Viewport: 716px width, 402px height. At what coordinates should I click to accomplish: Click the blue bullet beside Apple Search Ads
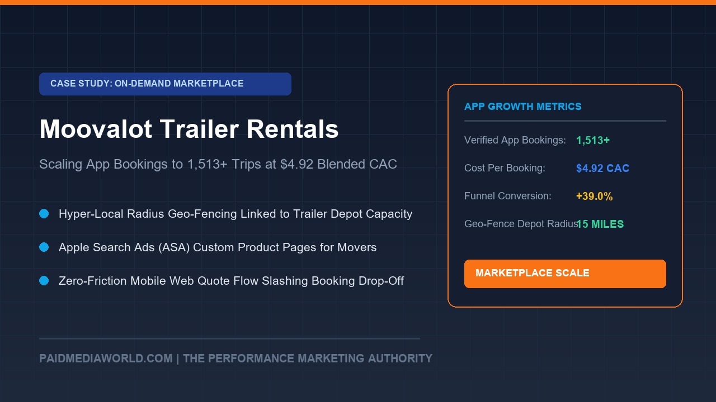(44, 247)
